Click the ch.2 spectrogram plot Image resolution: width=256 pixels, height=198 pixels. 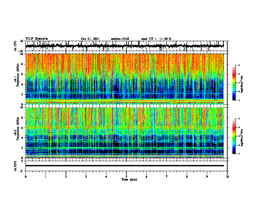click(124, 133)
